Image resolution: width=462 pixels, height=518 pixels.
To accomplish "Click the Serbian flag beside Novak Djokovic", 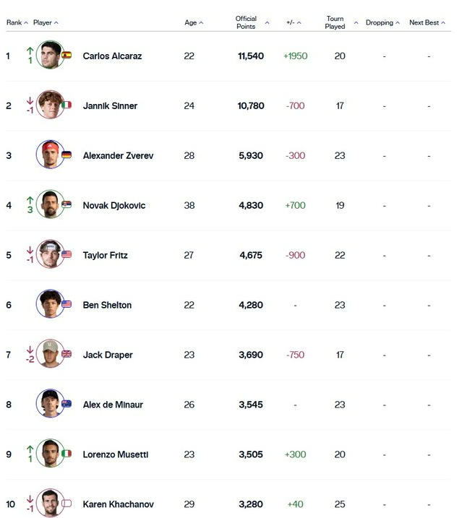I will tap(67, 204).
